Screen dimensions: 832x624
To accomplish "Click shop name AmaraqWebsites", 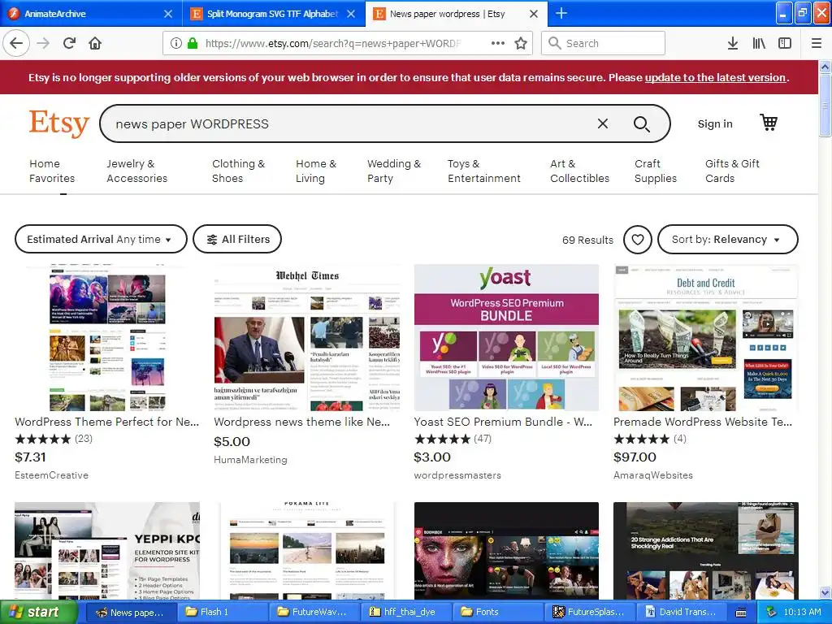I will click(x=653, y=475).
